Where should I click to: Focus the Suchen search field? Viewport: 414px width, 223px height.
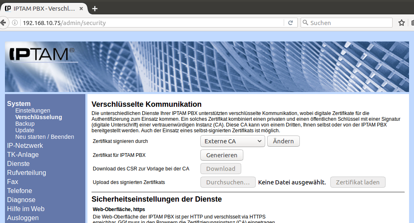348,23
